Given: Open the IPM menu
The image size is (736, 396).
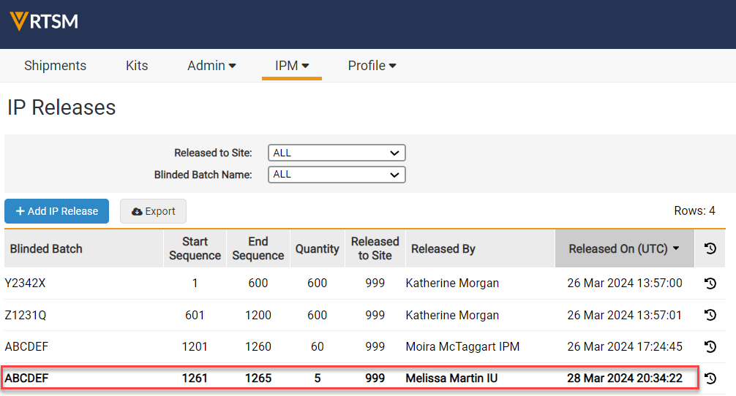Looking at the screenshot, I should click(x=292, y=66).
